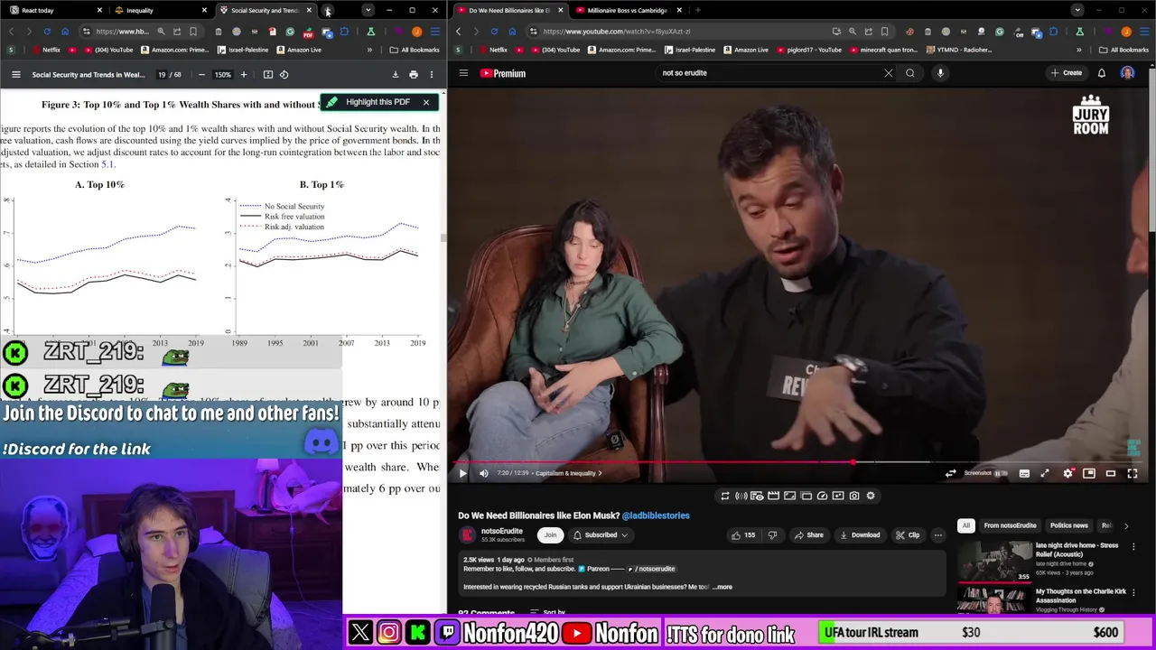This screenshot has height=650, width=1156.
Task: Toggle subtitles on the video player
Action: (x=1024, y=473)
